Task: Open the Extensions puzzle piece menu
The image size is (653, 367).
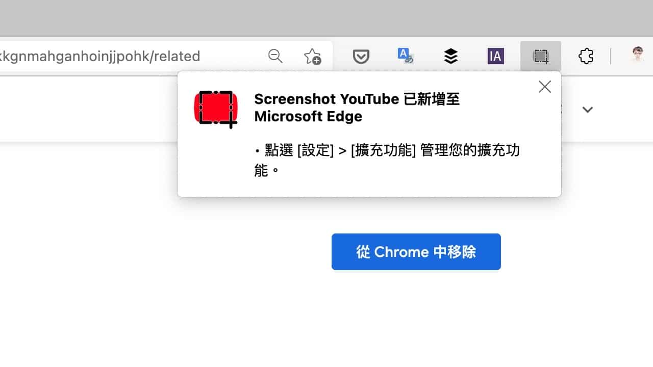Action: tap(586, 56)
